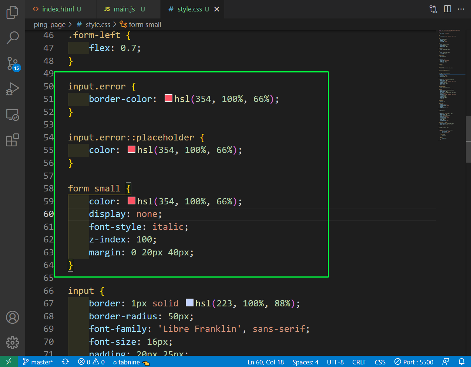Click the '.form-left' selector text
The height and width of the screenshot is (367, 471).
94,35
